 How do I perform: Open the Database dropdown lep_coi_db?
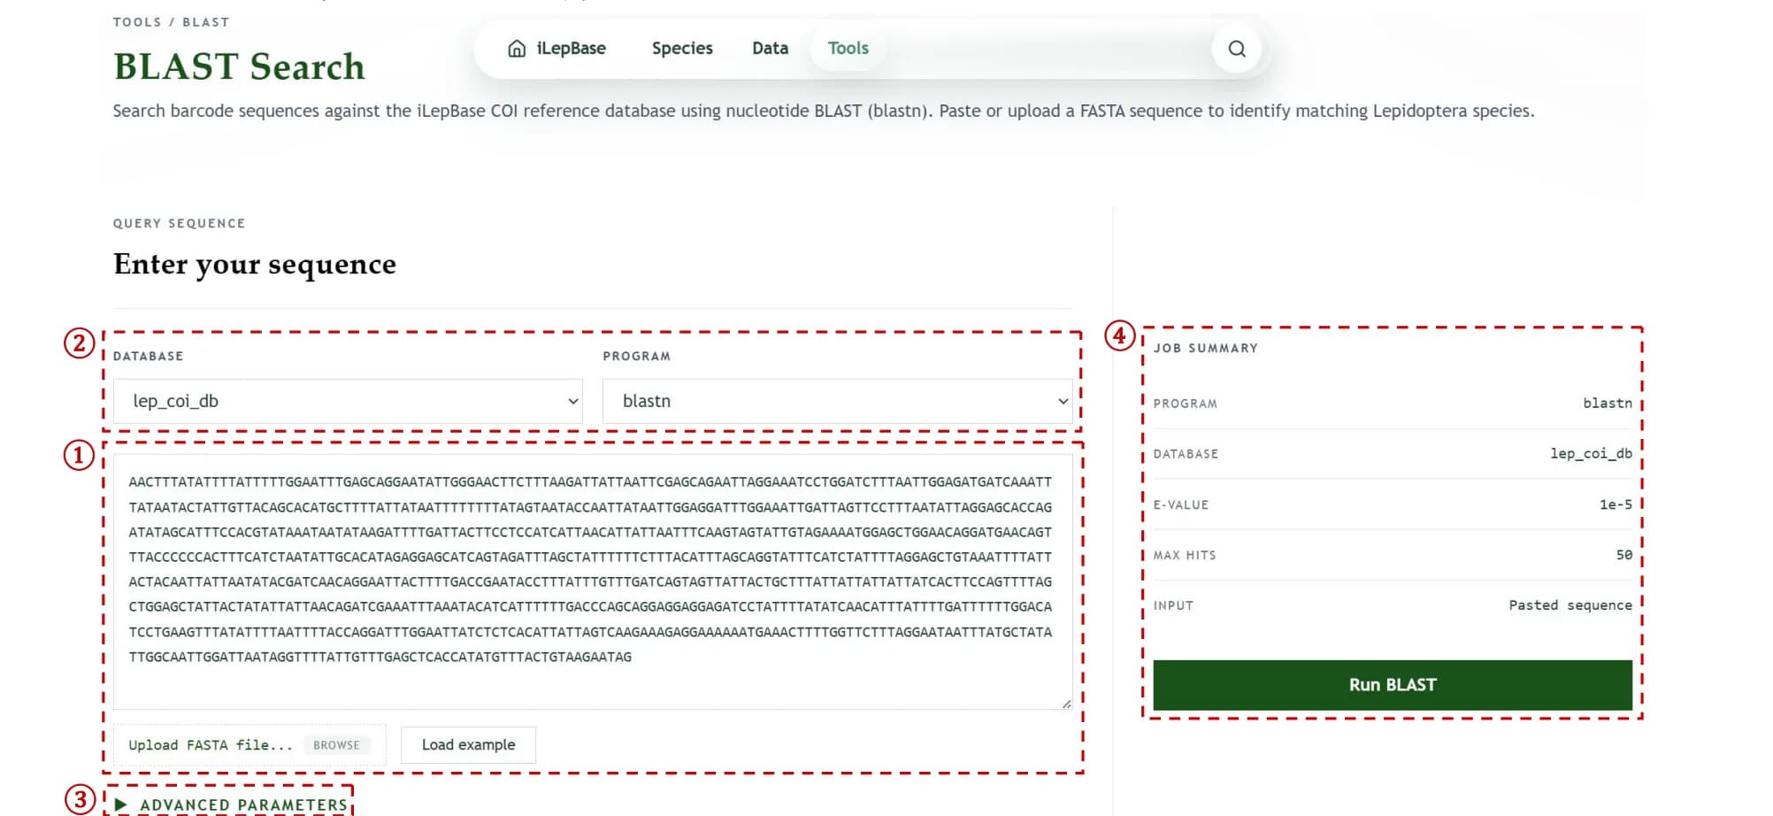[348, 401]
